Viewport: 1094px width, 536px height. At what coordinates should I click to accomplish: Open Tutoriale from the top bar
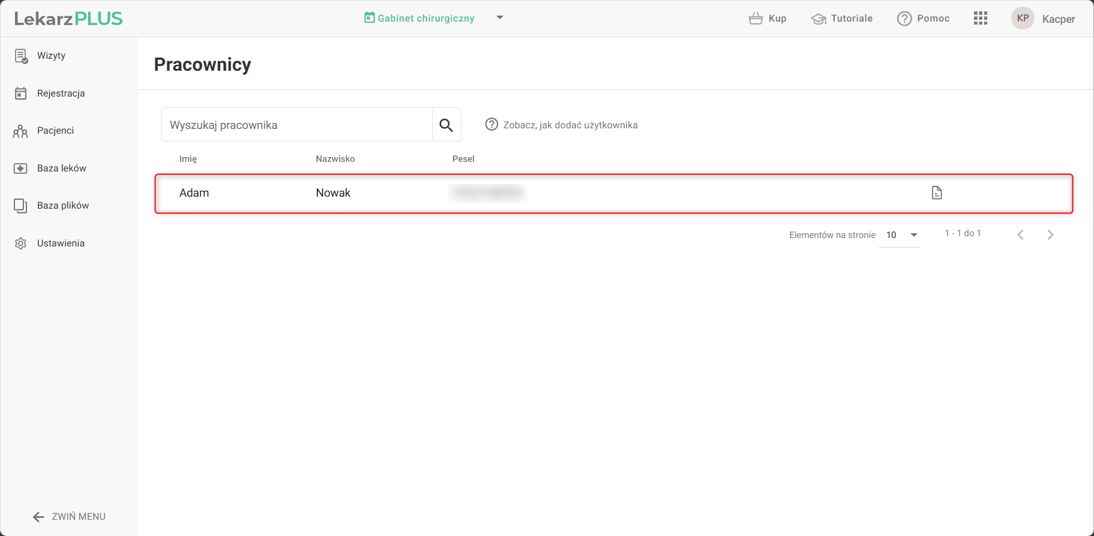tap(842, 19)
